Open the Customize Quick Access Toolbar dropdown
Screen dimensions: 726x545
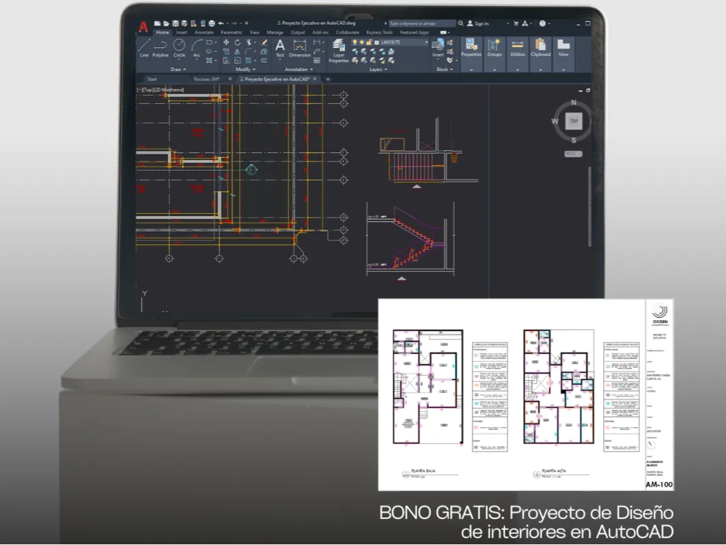[247, 23]
